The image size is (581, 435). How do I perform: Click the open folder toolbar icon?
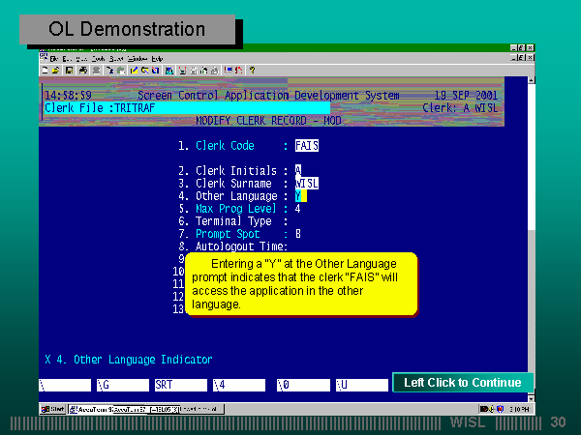[x=56, y=70]
